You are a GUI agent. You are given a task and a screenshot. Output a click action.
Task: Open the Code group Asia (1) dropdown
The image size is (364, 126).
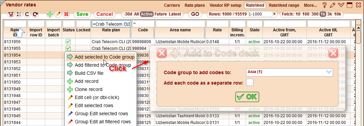tap(289, 72)
